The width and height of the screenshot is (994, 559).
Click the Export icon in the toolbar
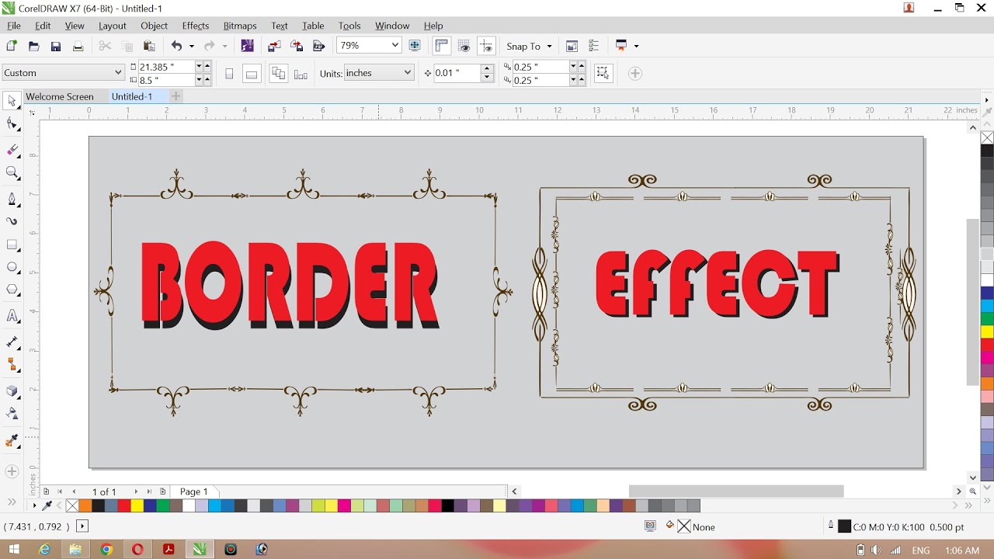[x=296, y=47]
